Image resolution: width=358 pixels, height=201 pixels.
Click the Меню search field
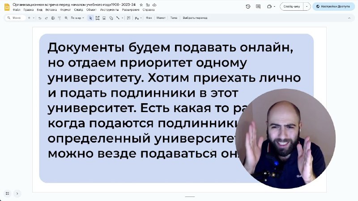pyautogui.click(x=16, y=18)
